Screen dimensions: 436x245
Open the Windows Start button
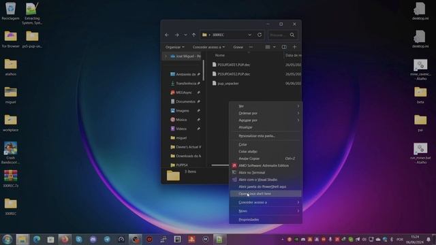7,240
